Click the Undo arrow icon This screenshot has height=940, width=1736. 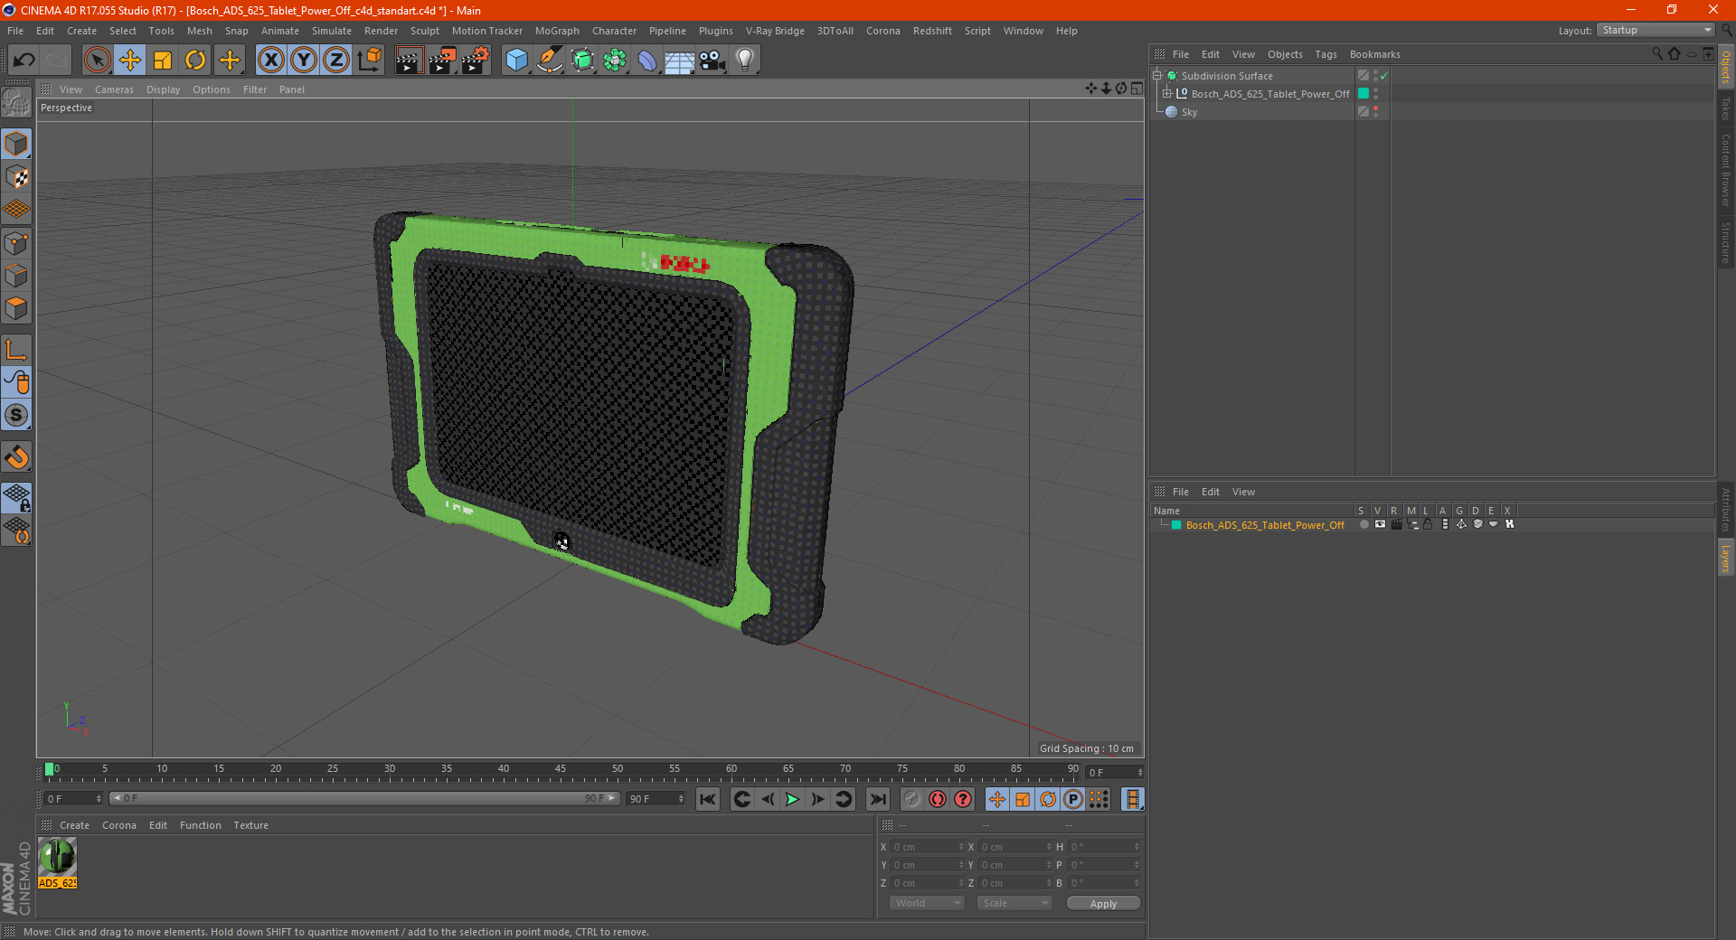24,61
